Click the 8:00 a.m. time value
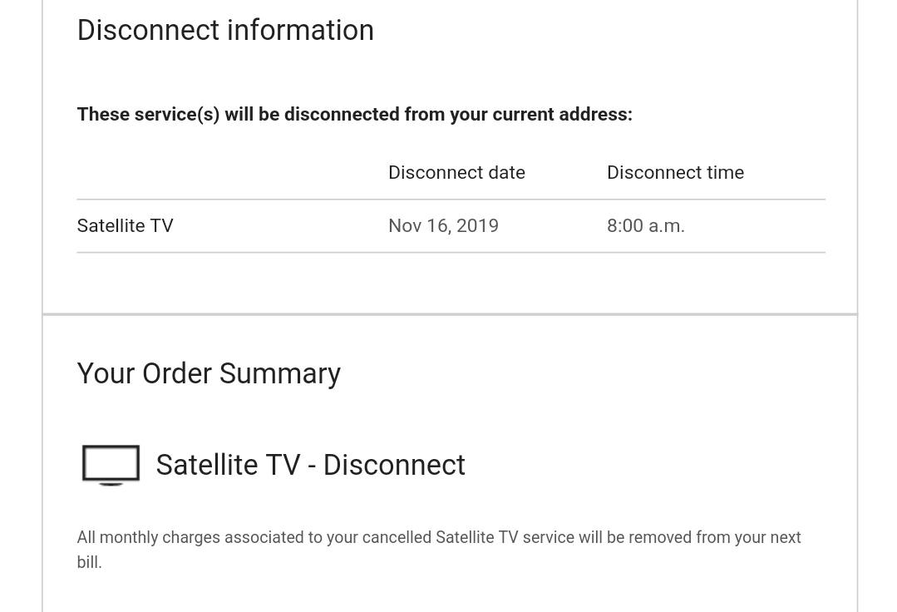Screen dimensions: 897x612 click(646, 225)
